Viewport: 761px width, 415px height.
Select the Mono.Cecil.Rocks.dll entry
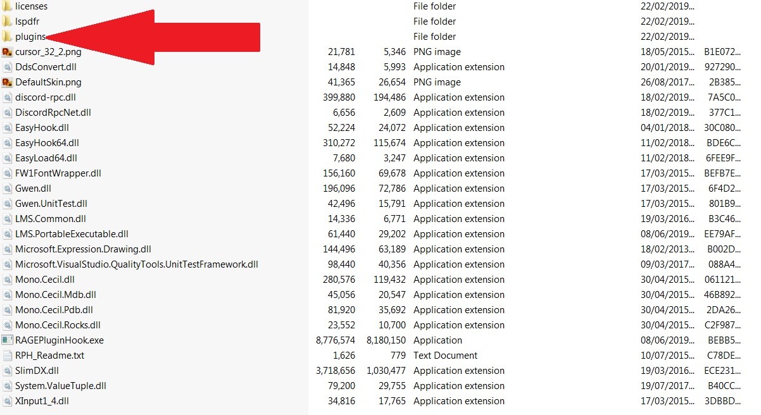click(58, 325)
